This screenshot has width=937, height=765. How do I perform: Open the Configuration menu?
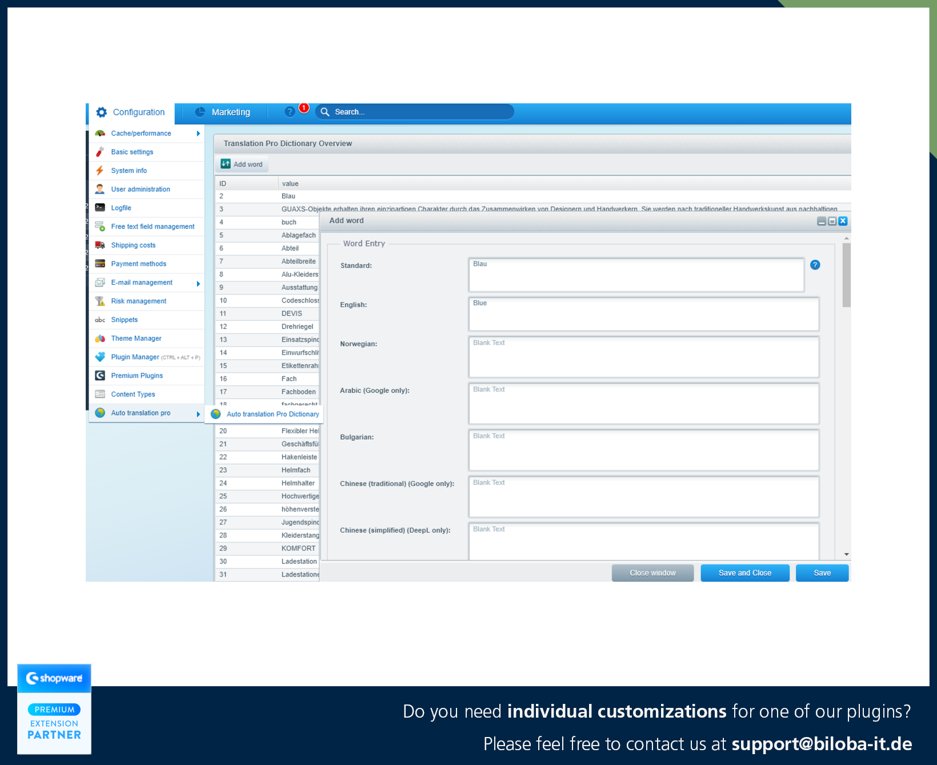click(x=131, y=112)
